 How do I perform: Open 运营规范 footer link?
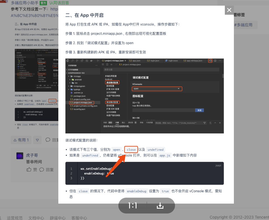point(14,218)
